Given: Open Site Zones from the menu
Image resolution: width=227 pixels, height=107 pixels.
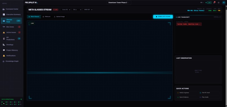Looking at the screenshot, I should coord(12,27).
